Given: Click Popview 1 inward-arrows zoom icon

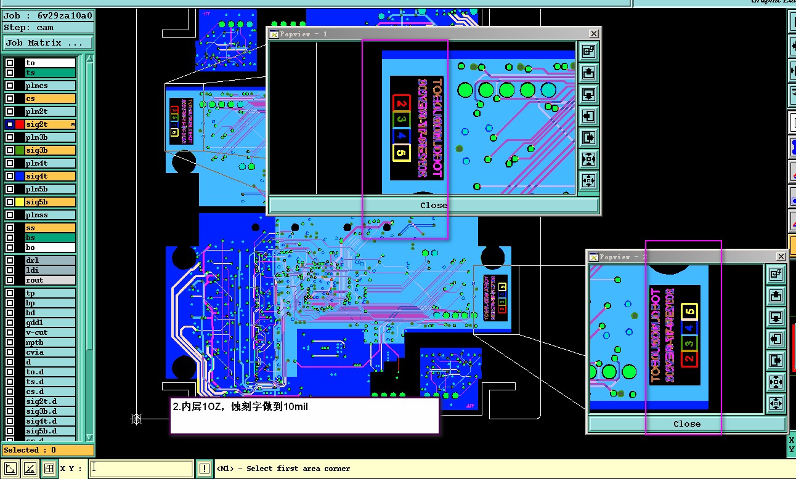Looking at the screenshot, I should click(x=588, y=159).
